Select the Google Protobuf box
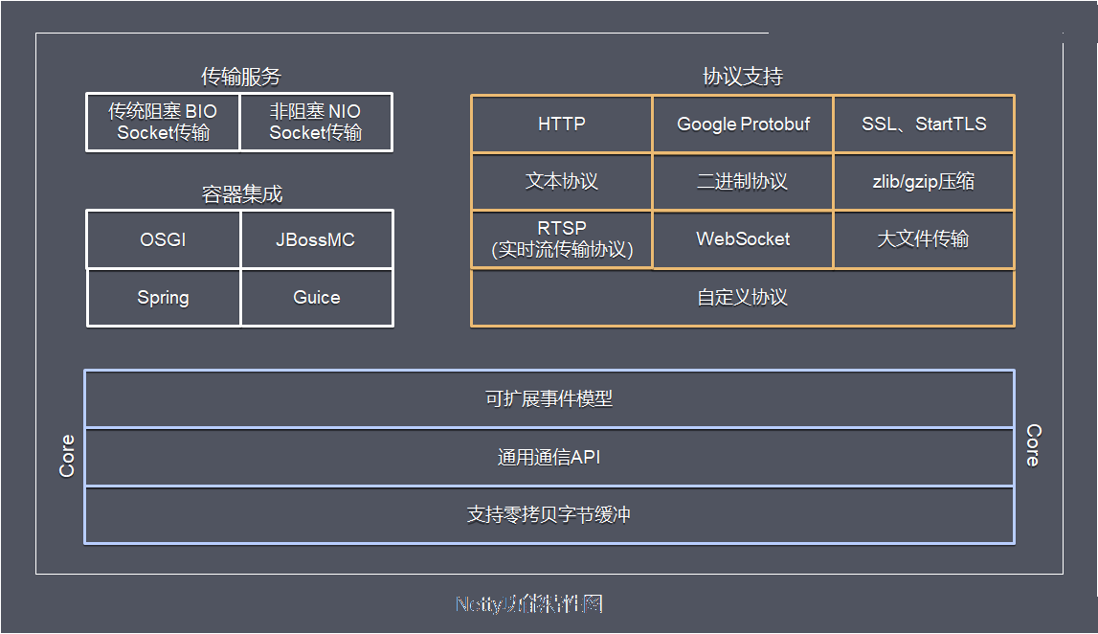Viewport: 1098px width, 634px height. click(x=743, y=124)
